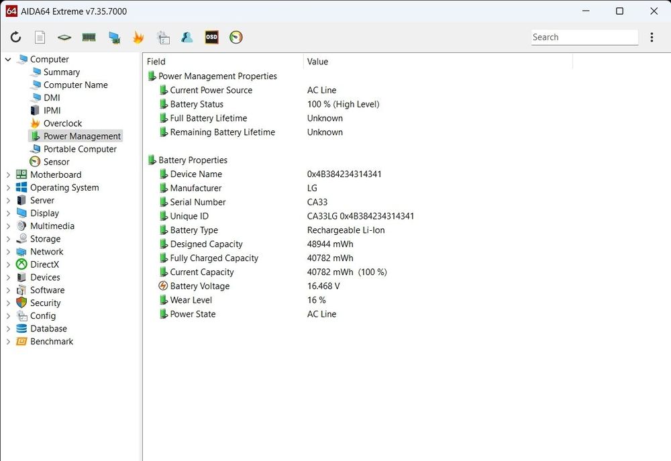Open the OSD panel icon
The height and width of the screenshot is (461, 671).
(211, 37)
